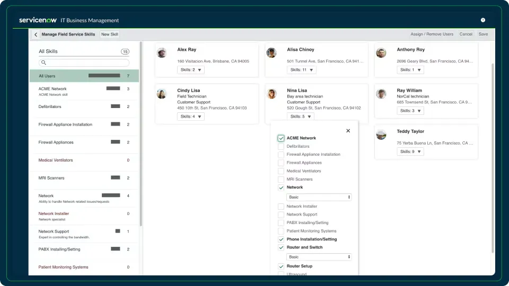509x286 pixels.
Task: Click the main page vertical scrollbar
Action: pos(493,158)
